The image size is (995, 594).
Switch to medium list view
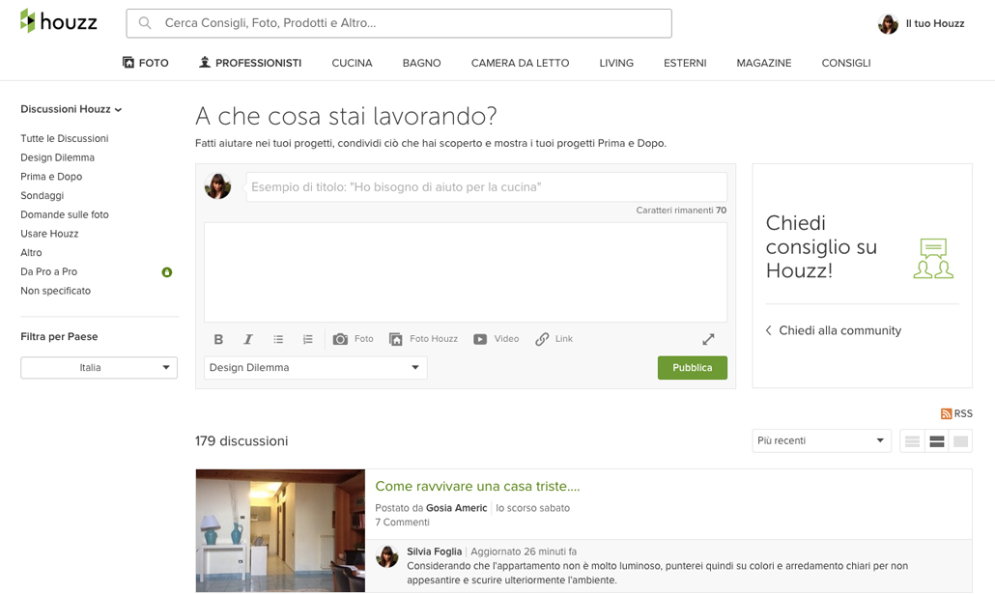[936, 441]
